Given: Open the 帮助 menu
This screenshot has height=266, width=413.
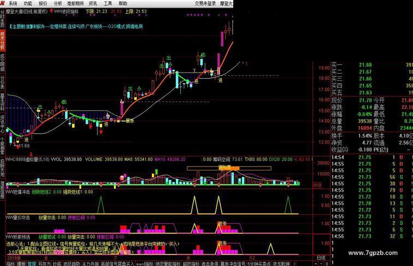Looking at the screenshot, I should click(x=123, y=3).
